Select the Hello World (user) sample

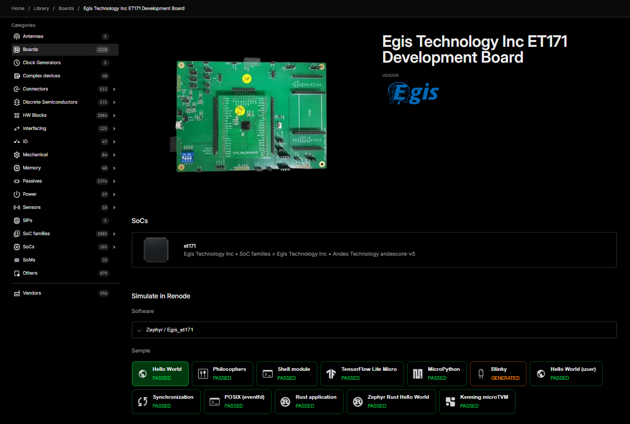(x=566, y=373)
